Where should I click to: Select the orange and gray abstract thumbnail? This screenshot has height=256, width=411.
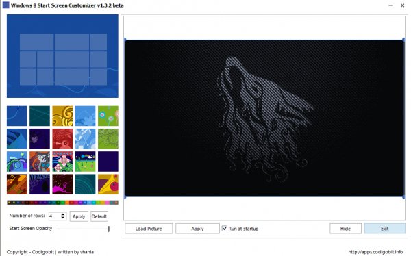click(x=40, y=162)
